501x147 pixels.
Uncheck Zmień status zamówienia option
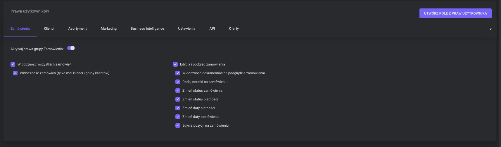coord(178,91)
